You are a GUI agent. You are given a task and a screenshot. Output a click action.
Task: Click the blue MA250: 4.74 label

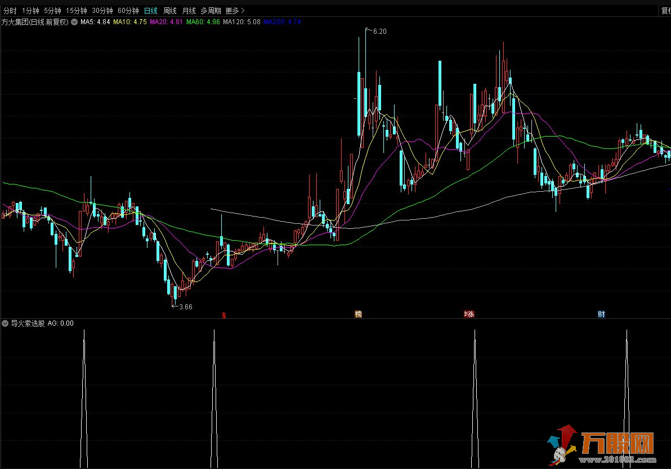[x=282, y=22]
